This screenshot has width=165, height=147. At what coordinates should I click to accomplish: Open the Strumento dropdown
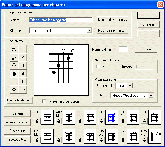tap(89, 31)
